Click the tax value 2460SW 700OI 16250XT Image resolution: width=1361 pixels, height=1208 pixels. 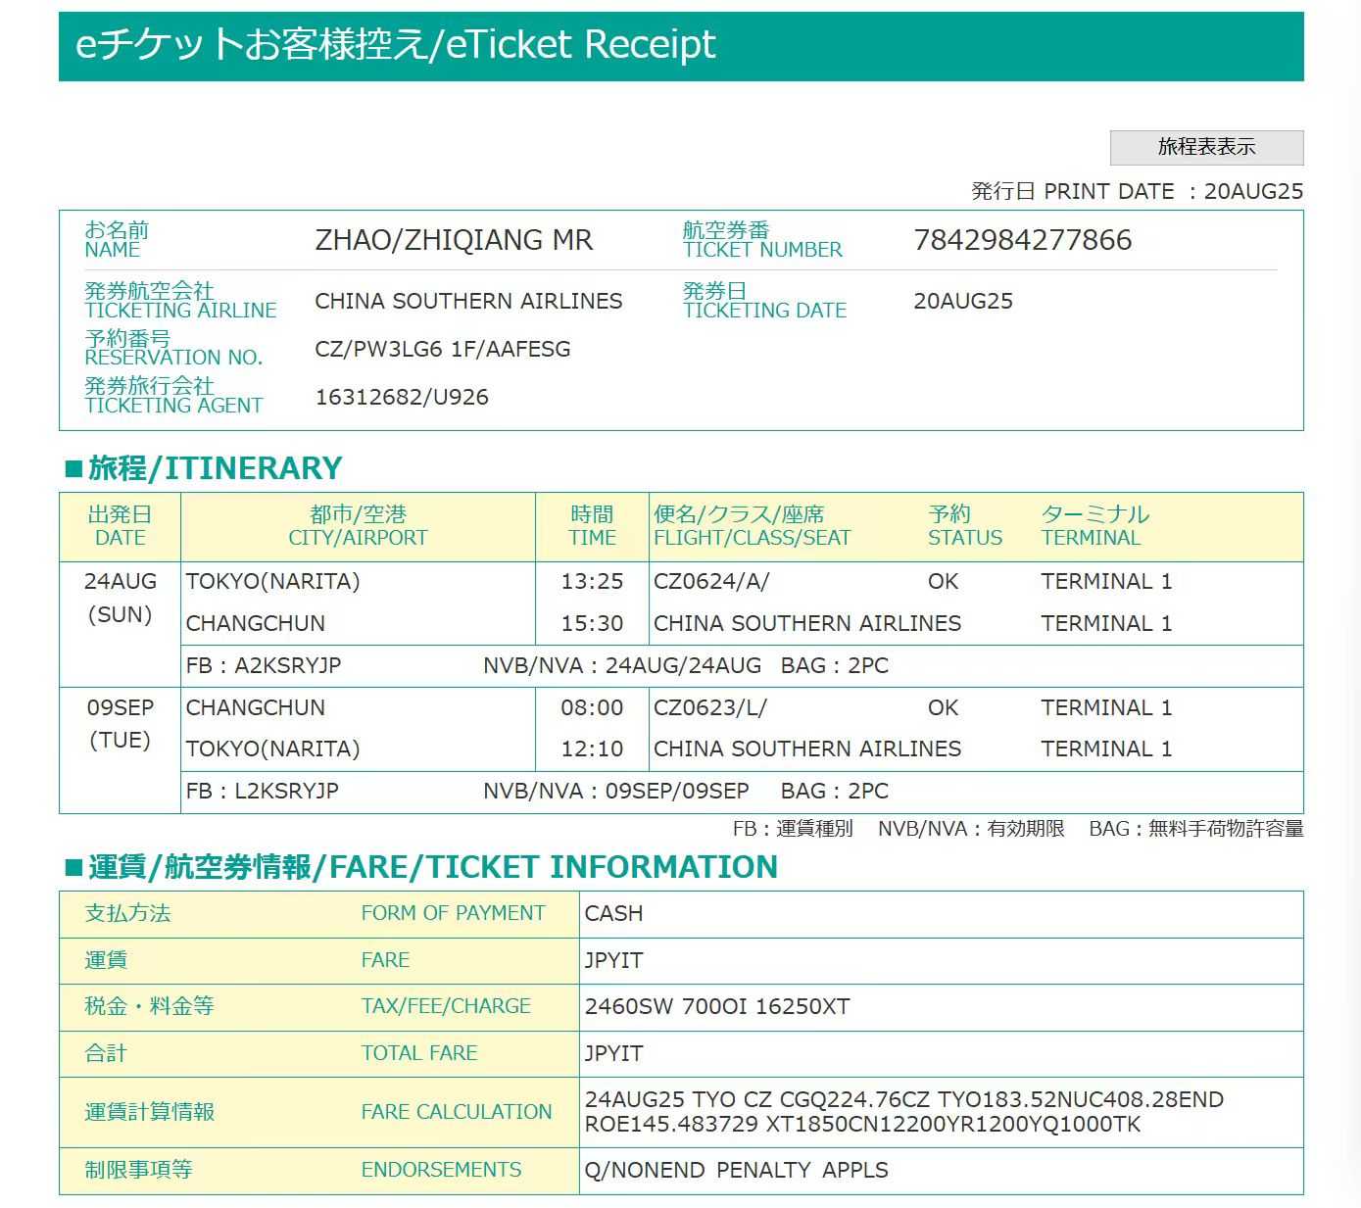coord(716,1006)
